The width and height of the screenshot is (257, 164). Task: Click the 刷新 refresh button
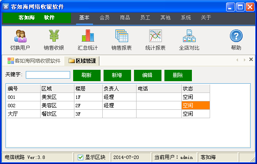tap(87, 75)
